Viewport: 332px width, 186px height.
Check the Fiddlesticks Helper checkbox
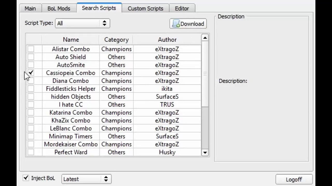point(31,89)
